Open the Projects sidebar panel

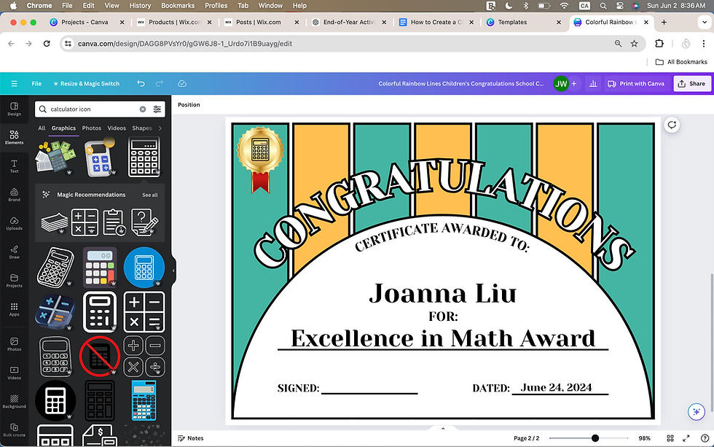14,281
